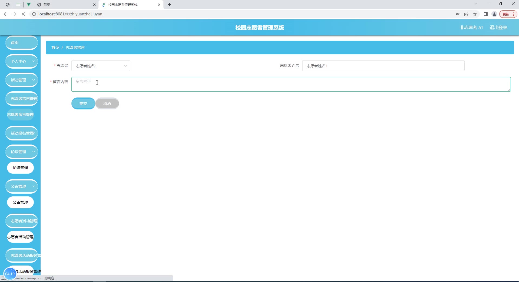Focus the 留言内容 textarea
Screen dimensions: 519x282
pos(291,84)
